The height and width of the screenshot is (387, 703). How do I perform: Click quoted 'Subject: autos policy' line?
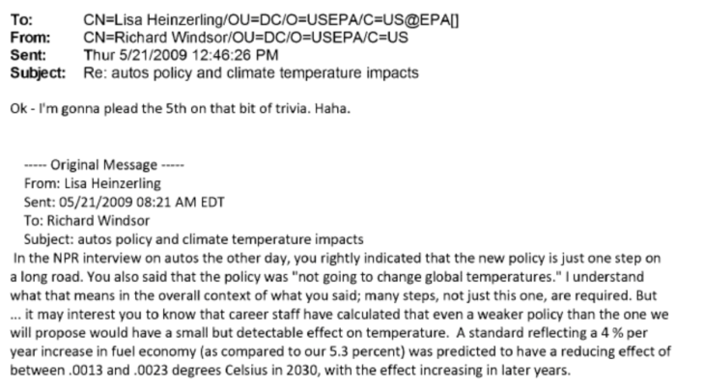(x=194, y=239)
